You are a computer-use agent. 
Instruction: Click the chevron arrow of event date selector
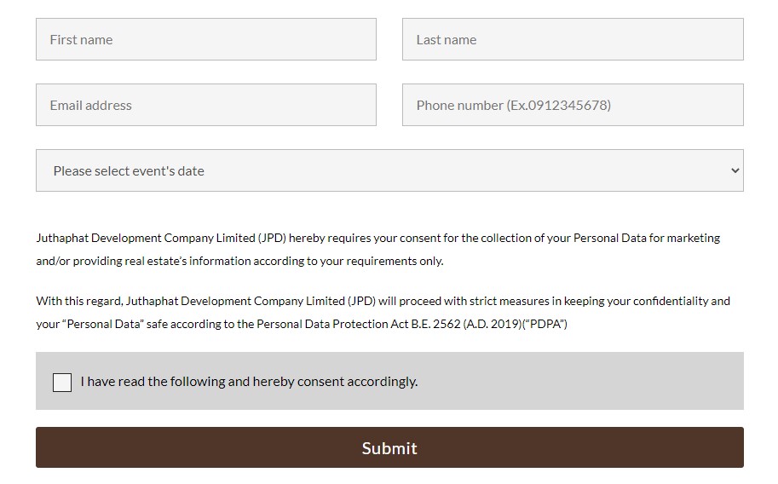(x=735, y=170)
